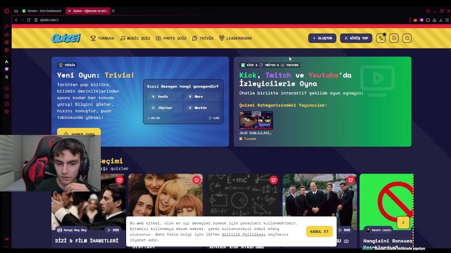Open the browser tab search magnifier
The width and height of the screenshot is (451, 253).
point(428,11)
